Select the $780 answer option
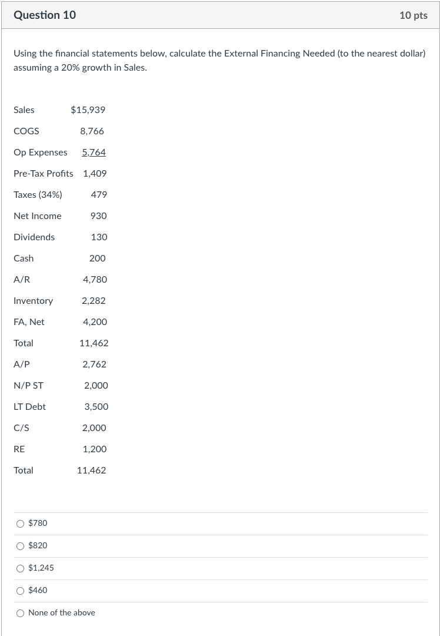Viewport: 440px width, 636px height. pos(21,524)
